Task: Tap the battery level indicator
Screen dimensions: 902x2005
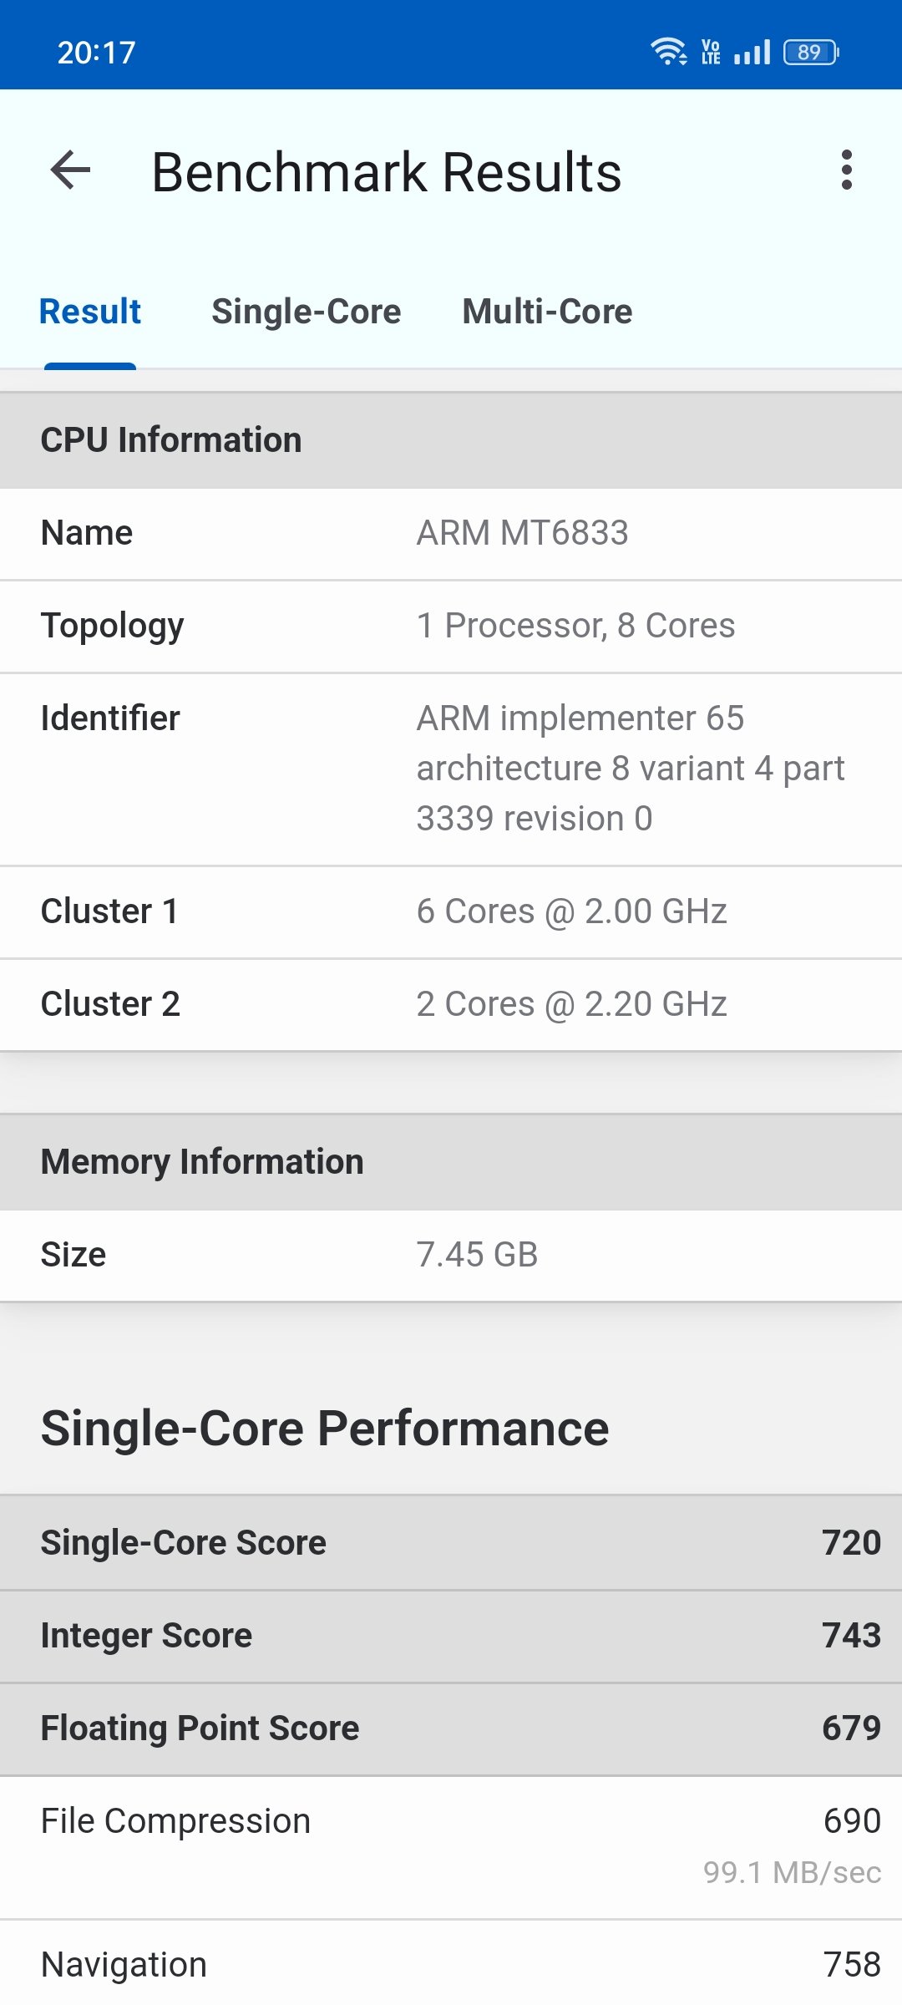Action: pos(810,52)
